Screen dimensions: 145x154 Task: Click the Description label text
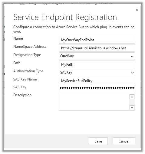[22, 95]
